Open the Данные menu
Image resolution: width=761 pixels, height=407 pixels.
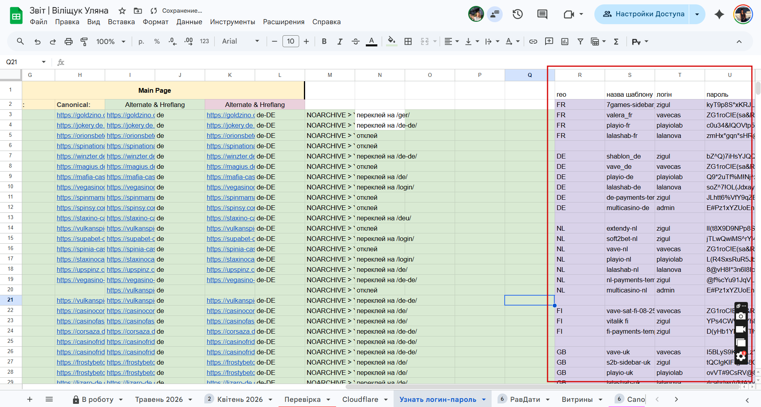pyautogui.click(x=189, y=22)
